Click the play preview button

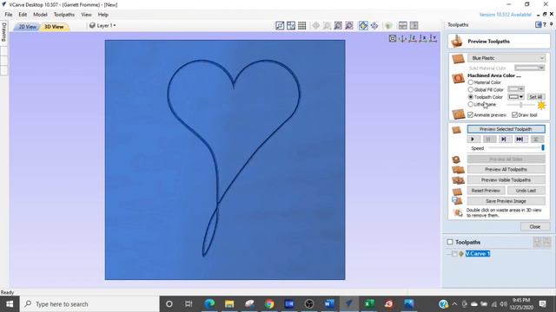pyautogui.click(x=473, y=140)
